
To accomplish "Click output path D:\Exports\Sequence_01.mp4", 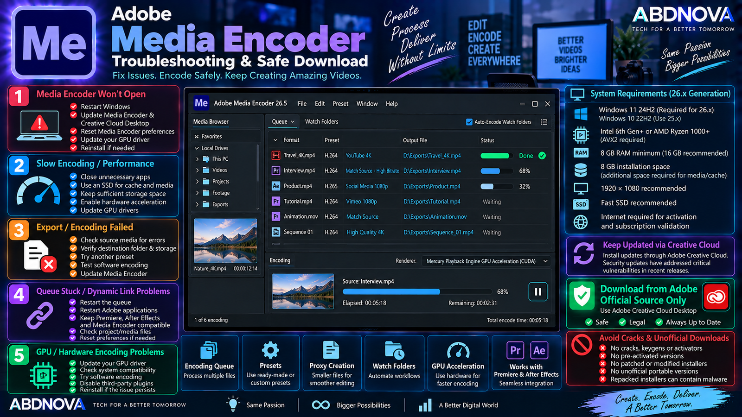I will point(438,232).
